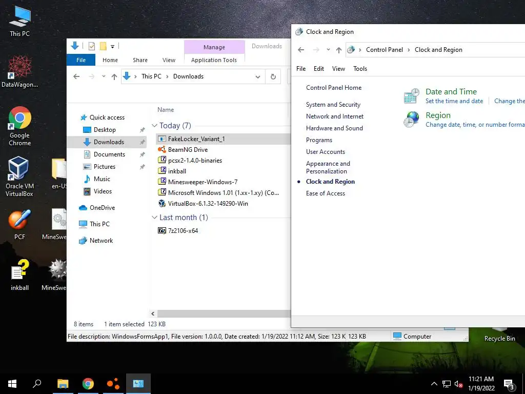Open This PC desktop icon
Viewport: 525px width, 394px height.
(20, 22)
